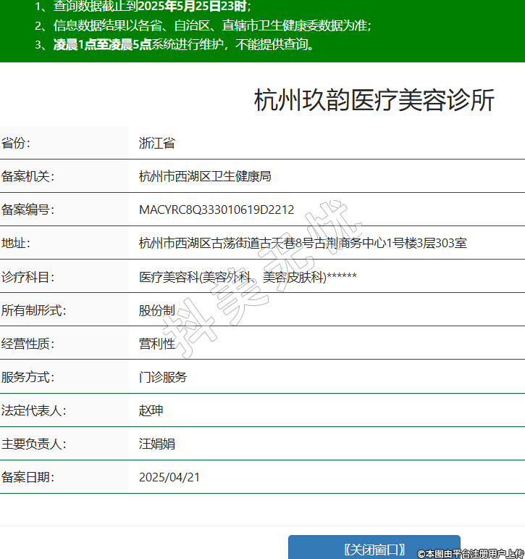Click the 备案日期 row label
Viewport: 525px width, 559px height.
28,476
